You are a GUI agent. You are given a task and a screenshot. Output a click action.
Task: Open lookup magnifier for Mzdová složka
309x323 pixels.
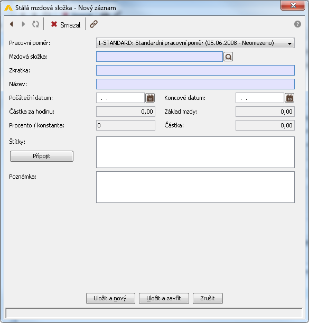[228, 57]
